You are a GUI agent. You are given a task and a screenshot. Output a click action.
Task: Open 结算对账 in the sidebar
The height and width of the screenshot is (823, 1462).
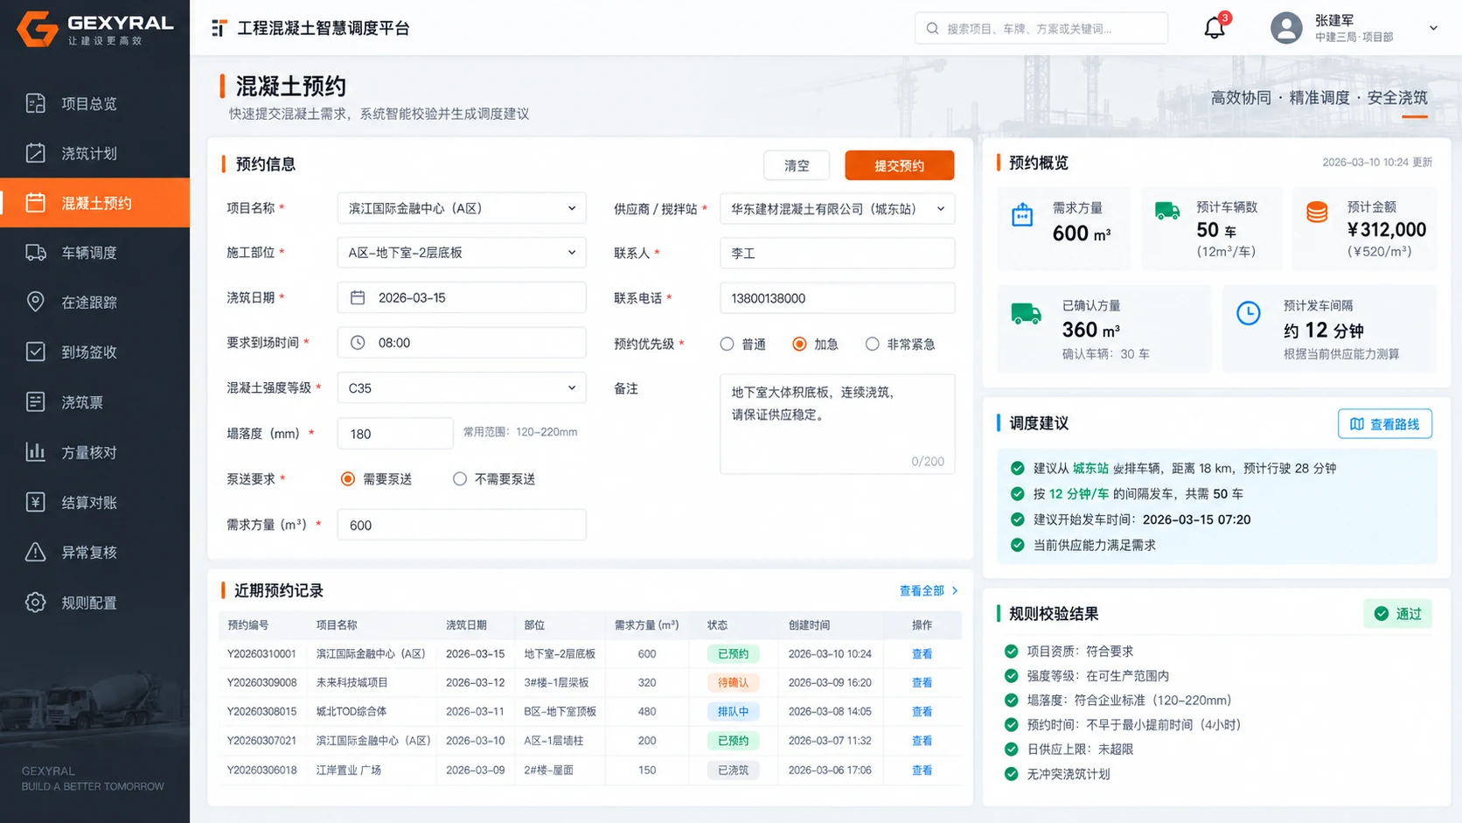click(94, 502)
